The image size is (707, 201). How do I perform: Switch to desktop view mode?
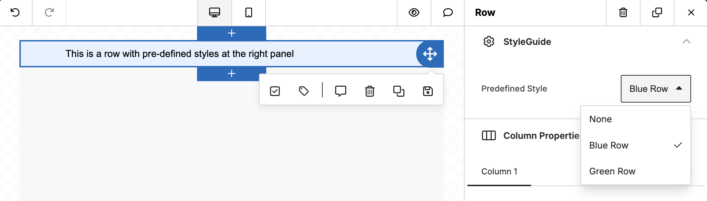pos(214,13)
